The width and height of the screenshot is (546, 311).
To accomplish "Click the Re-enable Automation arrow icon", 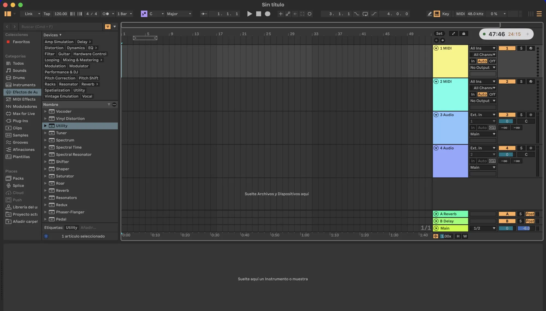I will [x=295, y=14].
